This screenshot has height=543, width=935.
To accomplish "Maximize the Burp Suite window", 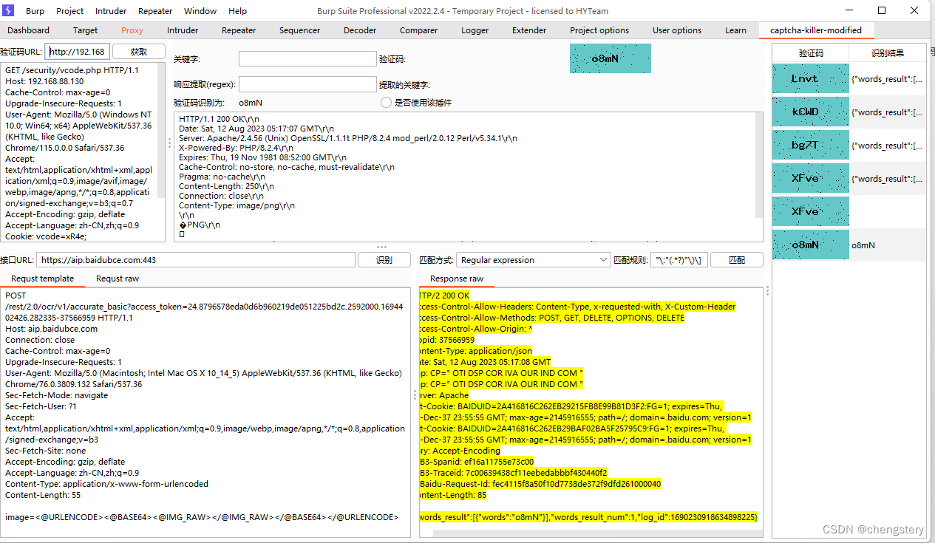I will point(882,10).
